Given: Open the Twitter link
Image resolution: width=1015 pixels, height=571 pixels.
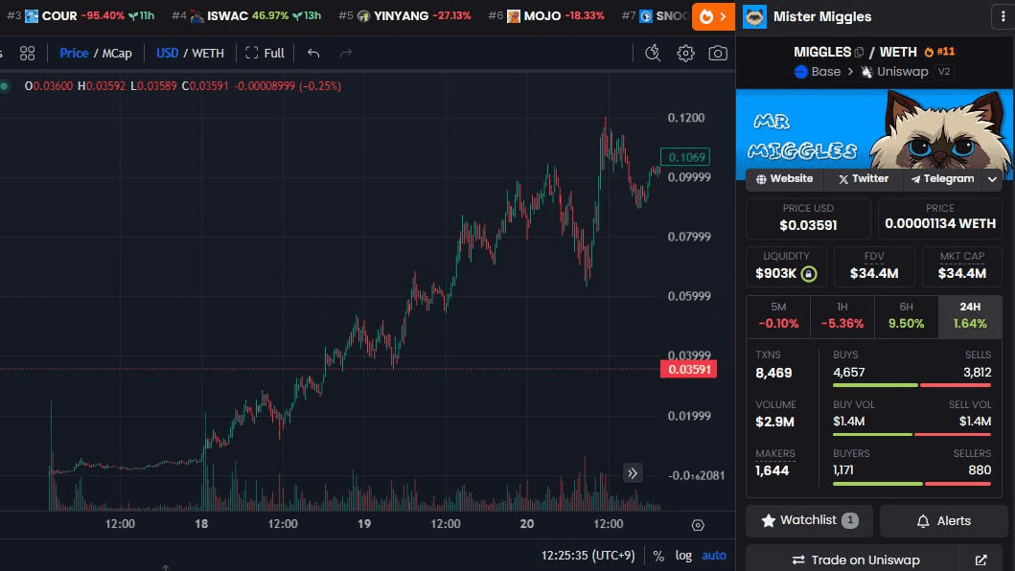Looking at the screenshot, I should tap(864, 179).
